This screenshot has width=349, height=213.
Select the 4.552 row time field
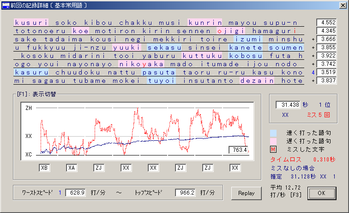click(326, 23)
